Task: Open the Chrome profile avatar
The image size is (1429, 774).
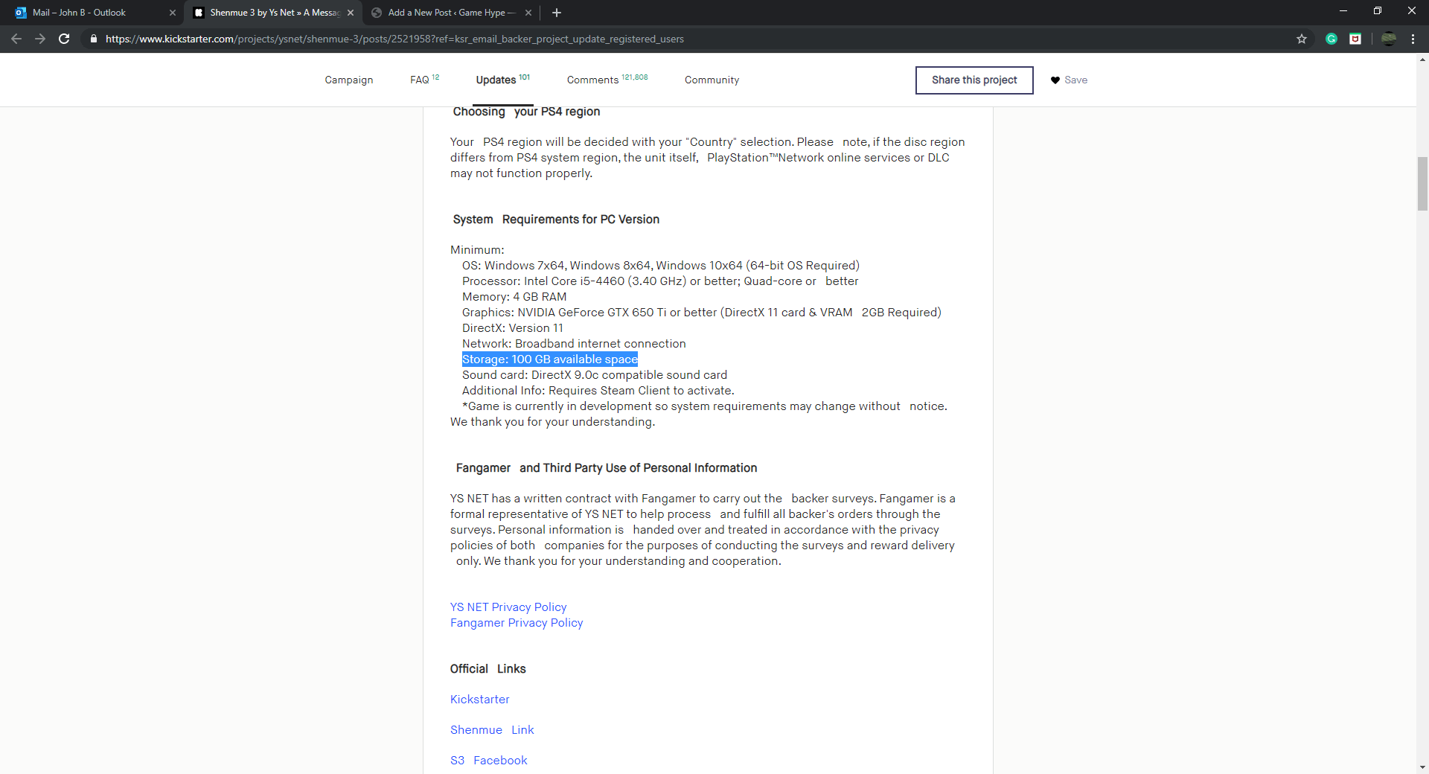Action: pos(1389,39)
